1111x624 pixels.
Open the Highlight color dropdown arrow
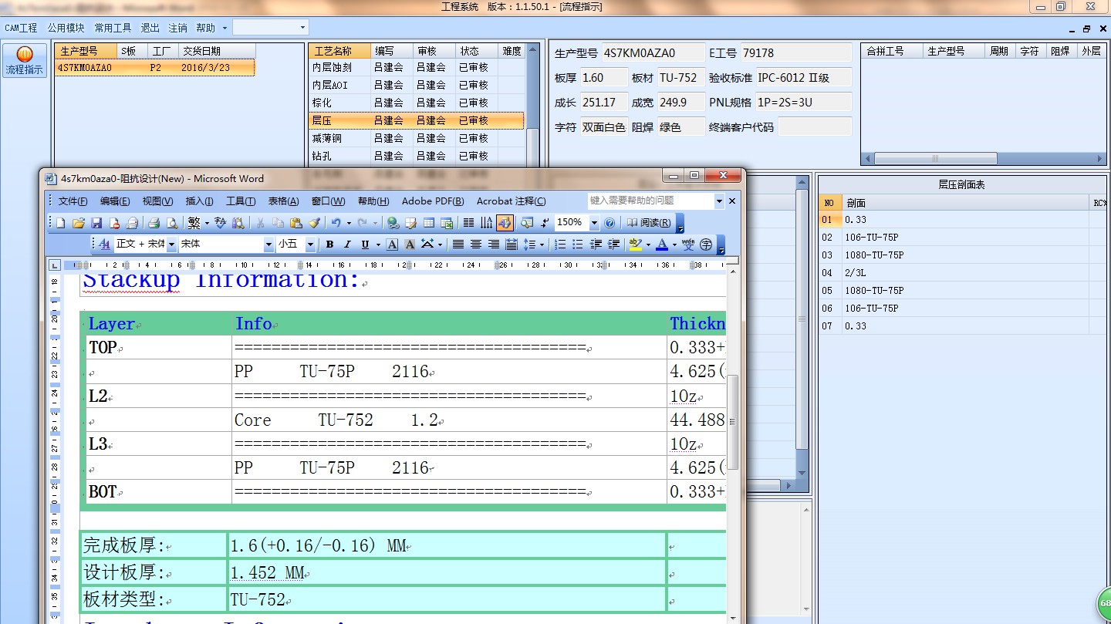click(x=648, y=244)
